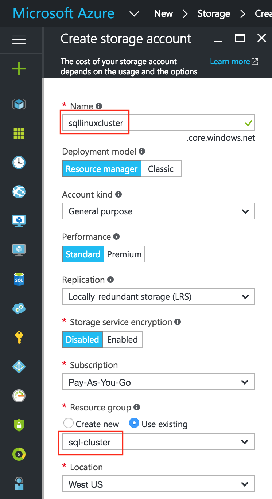Click the Cost Management dollar icon

(19, 454)
